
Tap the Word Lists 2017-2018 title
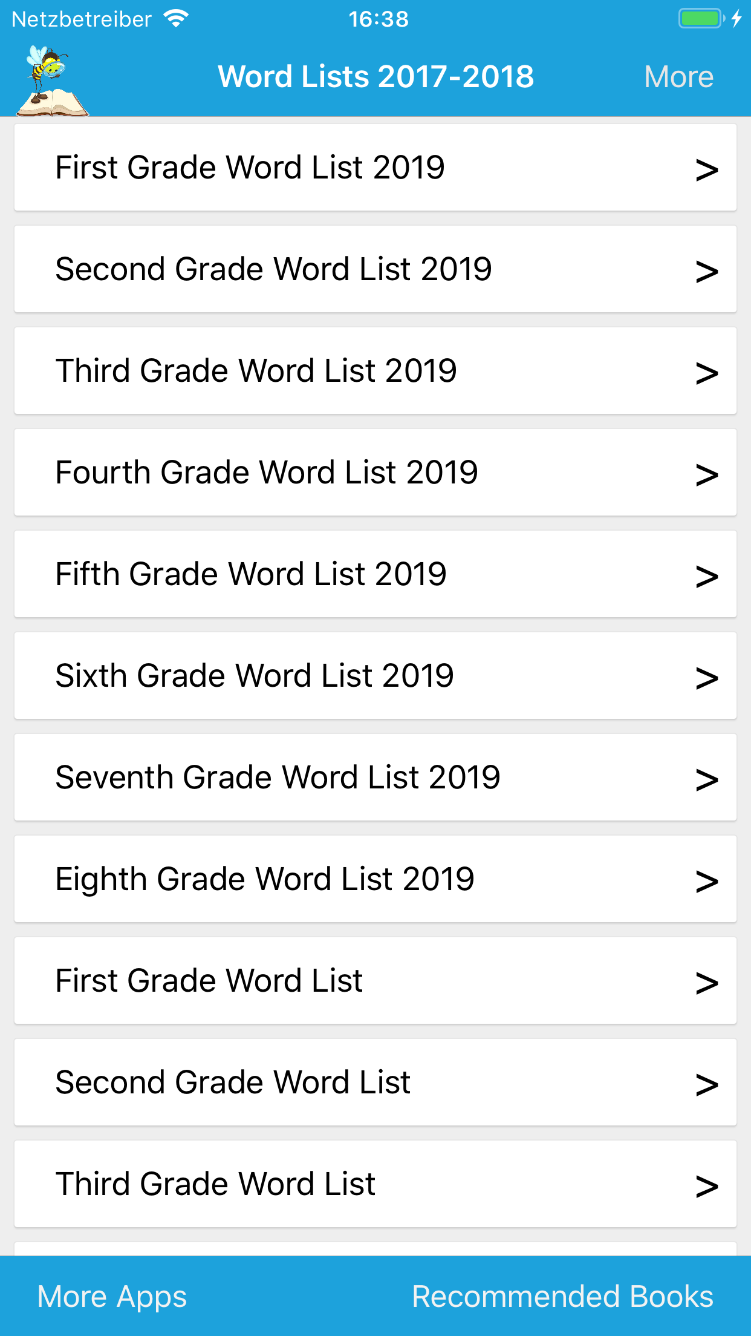tap(375, 77)
